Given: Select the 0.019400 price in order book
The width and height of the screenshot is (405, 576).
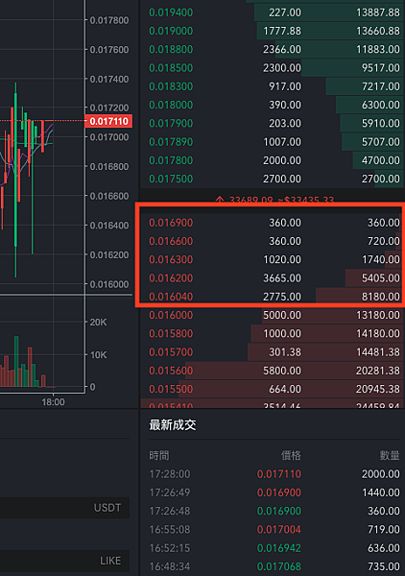Looking at the screenshot, I should 171,12.
